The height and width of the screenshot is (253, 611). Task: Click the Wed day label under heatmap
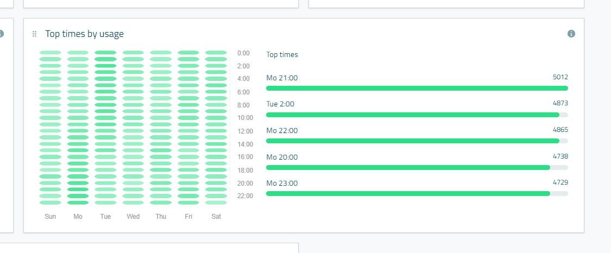click(133, 217)
